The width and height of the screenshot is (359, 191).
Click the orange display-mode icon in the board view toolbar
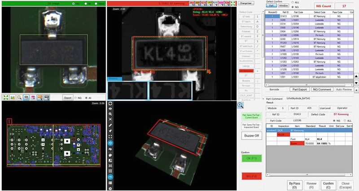coord(40,97)
